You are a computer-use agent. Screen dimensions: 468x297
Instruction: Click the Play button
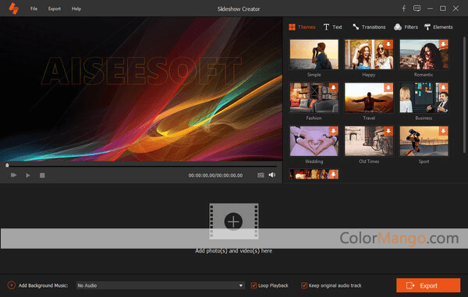point(28,175)
